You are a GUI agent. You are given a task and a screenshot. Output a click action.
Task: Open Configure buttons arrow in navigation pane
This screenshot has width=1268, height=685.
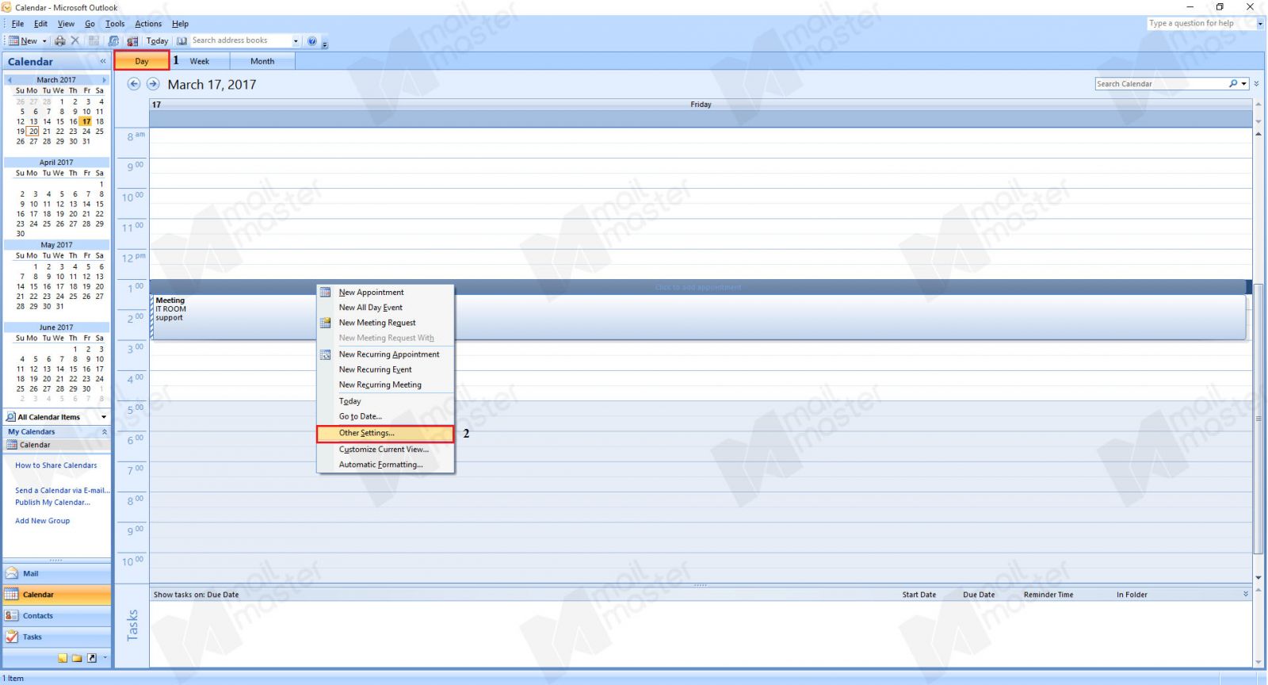pyautogui.click(x=105, y=658)
